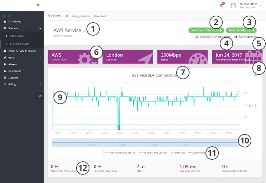Toggle Far End Frame Loss legend series

pyautogui.click(x=153, y=153)
